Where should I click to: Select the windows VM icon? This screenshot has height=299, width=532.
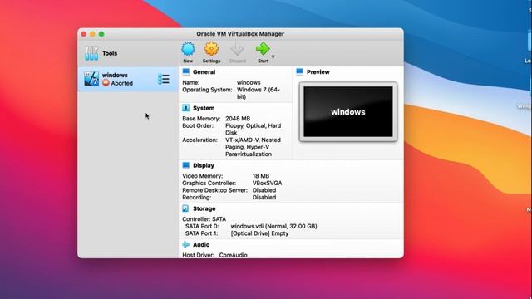(91, 79)
